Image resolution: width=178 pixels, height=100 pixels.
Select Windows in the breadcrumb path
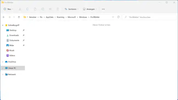coord(83,17)
